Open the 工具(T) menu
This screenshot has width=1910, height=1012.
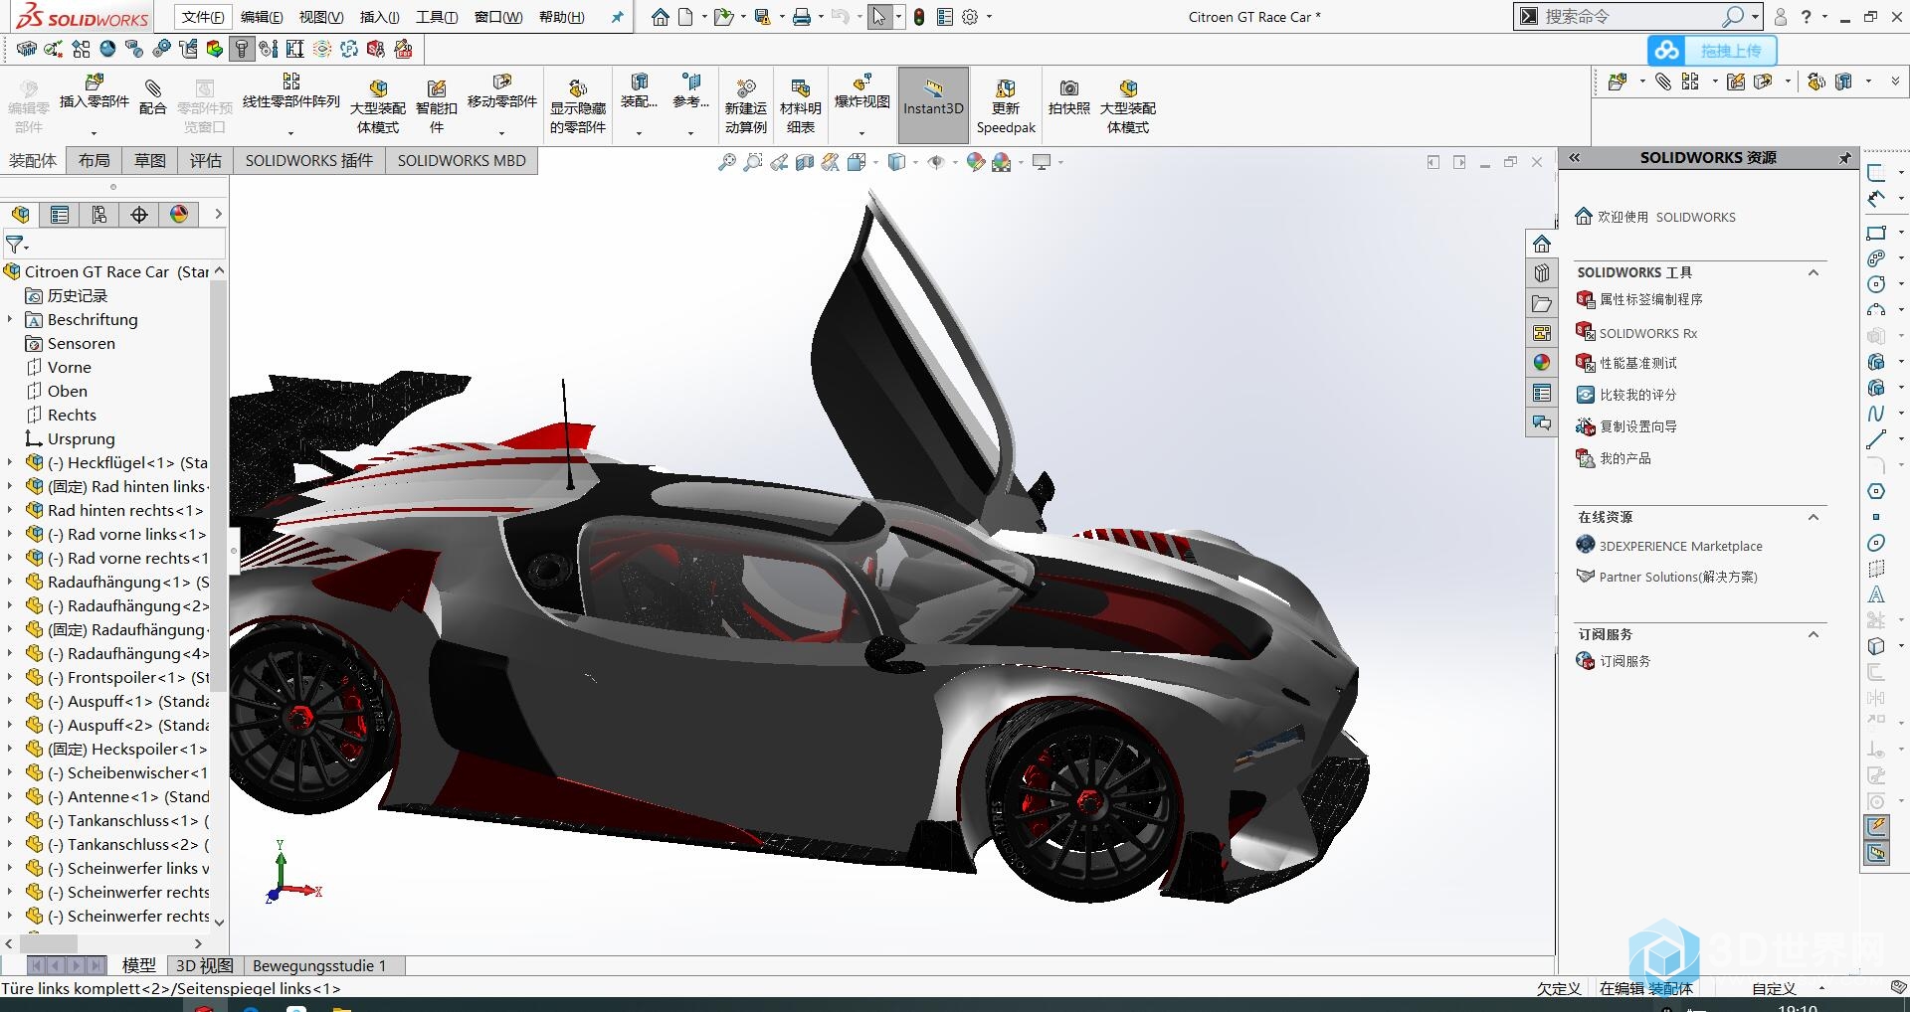click(x=437, y=17)
